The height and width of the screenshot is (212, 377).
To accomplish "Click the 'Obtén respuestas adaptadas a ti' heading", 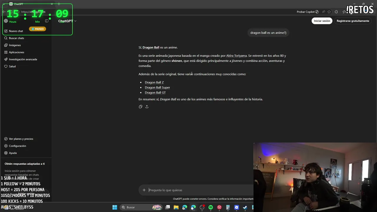I will [x=25, y=164].
